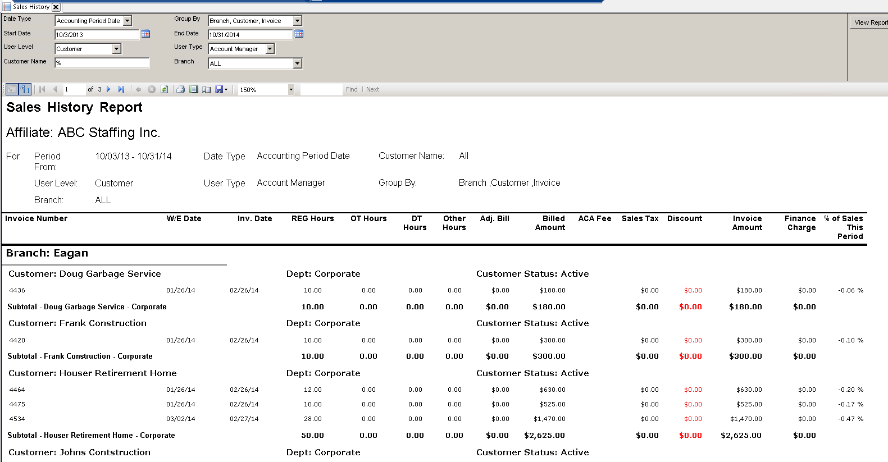Click the View Report button
This screenshot has width=888, height=462.
tap(870, 22)
